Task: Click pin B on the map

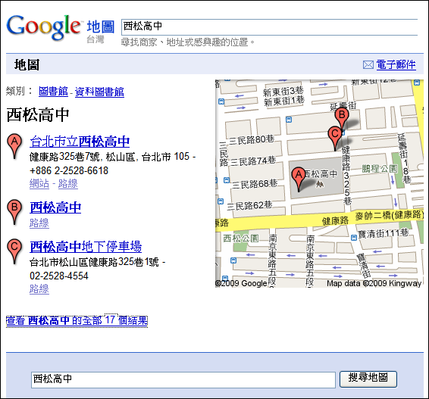Action: coord(342,118)
